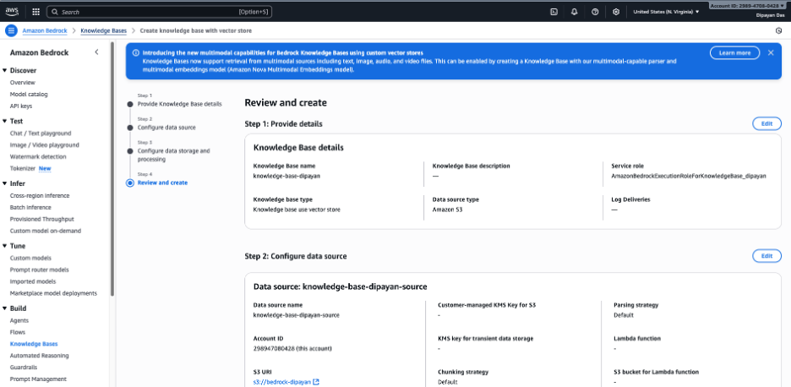This screenshot has width=791, height=387.
Task: Open Custom models in sidebar
Action: (x=30, y=258)
